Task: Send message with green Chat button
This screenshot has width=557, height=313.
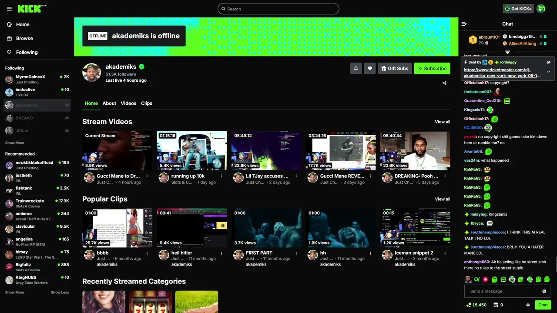Action: coord(543,305)
